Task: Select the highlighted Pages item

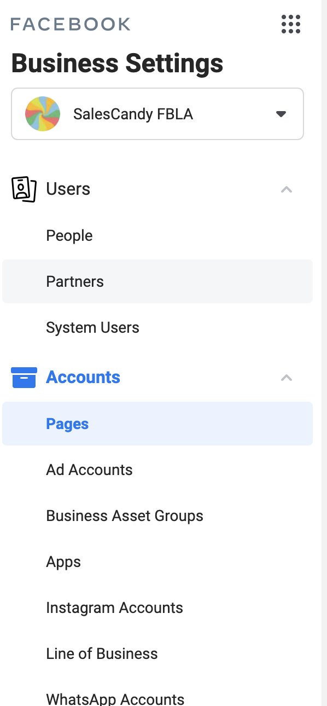Action: tap(157, 424)
